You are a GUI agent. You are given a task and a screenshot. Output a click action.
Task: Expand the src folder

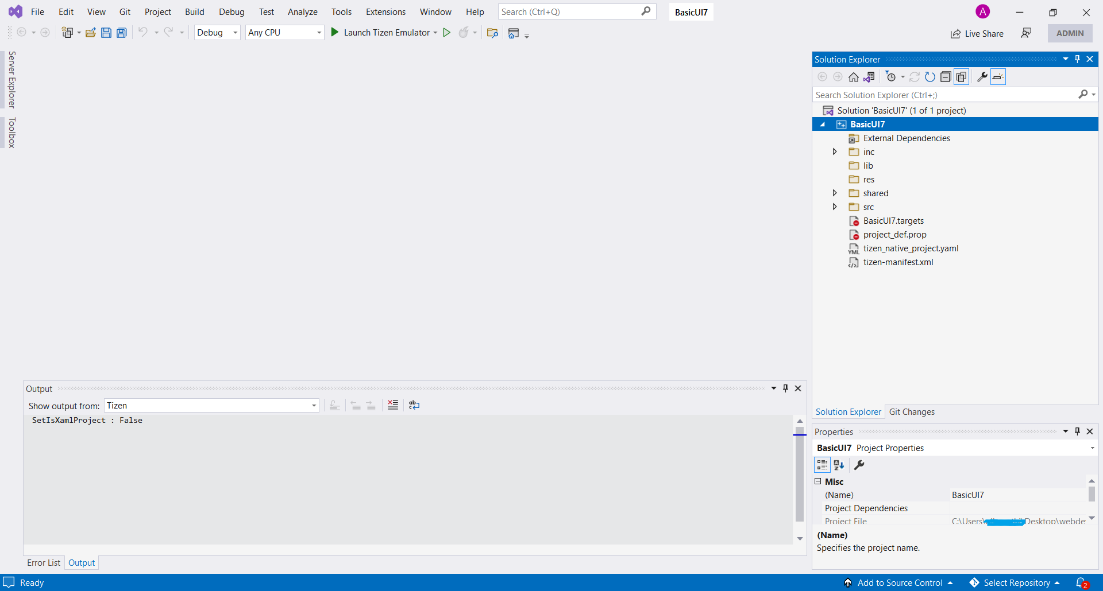[835, 207]
